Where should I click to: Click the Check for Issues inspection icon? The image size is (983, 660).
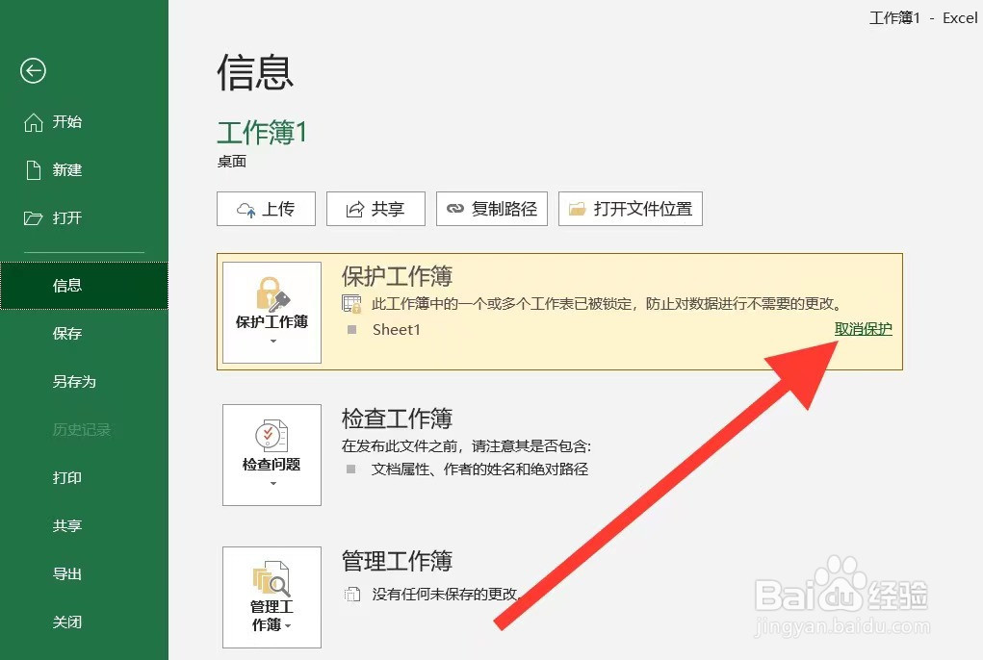[271, 435]
